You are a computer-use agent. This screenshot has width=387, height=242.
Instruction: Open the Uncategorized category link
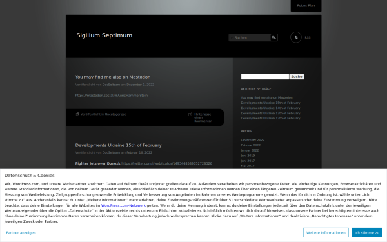point(115,114)
